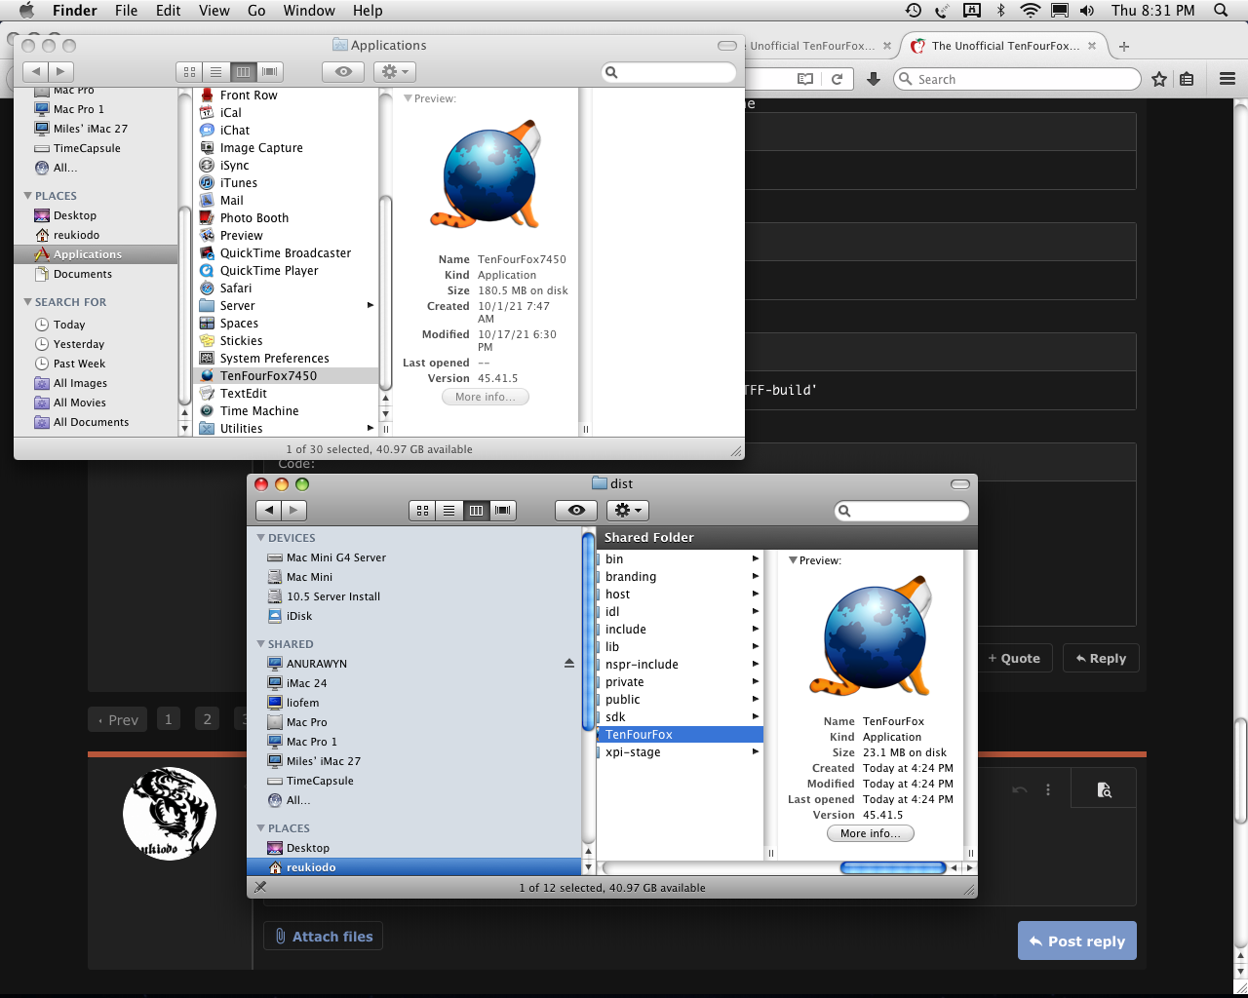Collapse SEARCH FOR section in Applications sidebar
1248x998 pixels.
(x=28, y=302)
